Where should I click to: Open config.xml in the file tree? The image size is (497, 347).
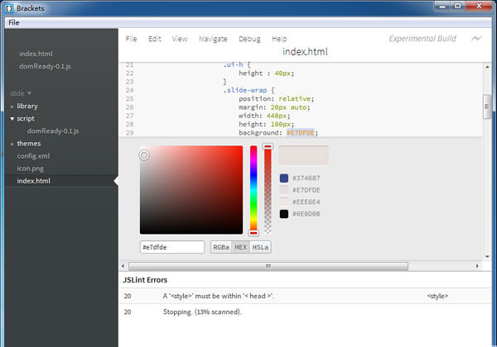[34, 155]
